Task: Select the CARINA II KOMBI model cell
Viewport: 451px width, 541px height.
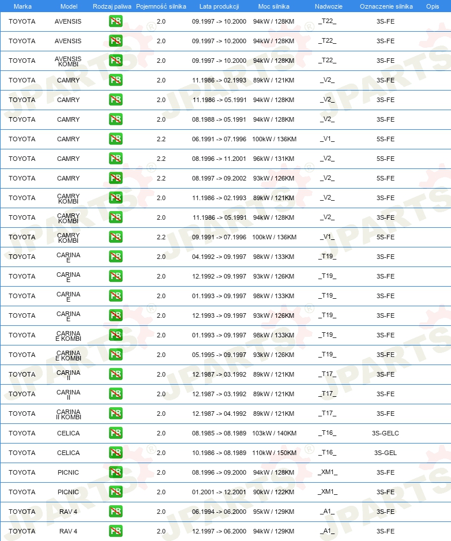Action: [x=68, y=414]
